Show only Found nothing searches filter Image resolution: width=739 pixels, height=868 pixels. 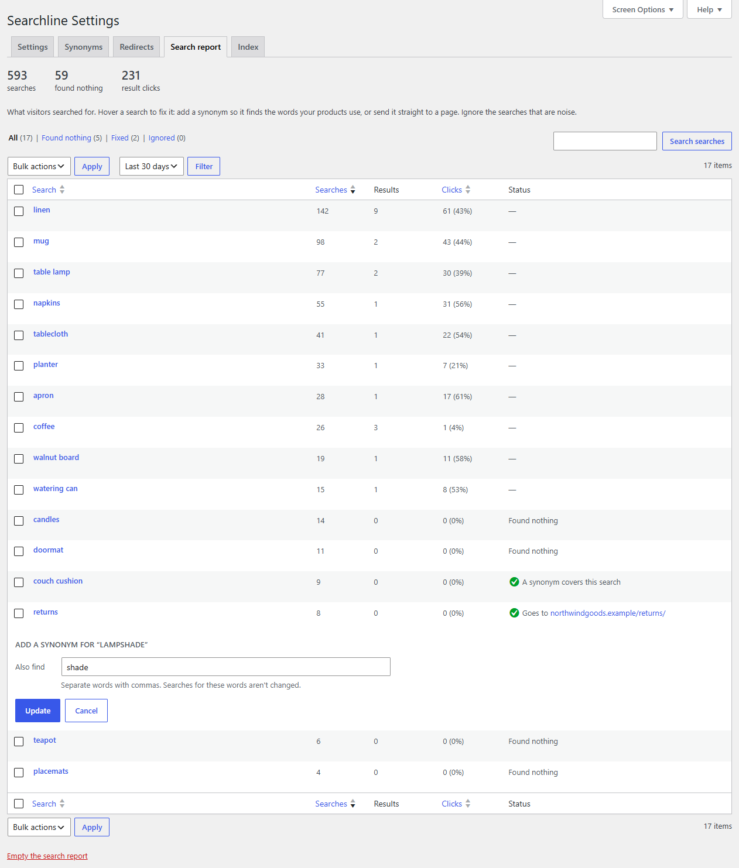[66, 138]
